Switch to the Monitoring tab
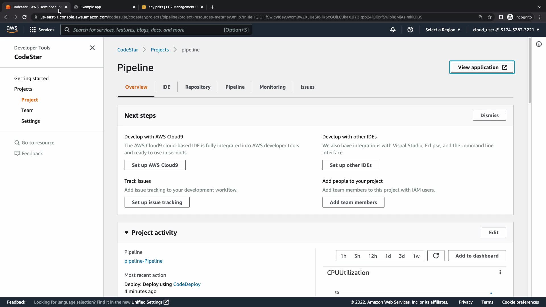This screenshot has height=307, width=546. 272,87
